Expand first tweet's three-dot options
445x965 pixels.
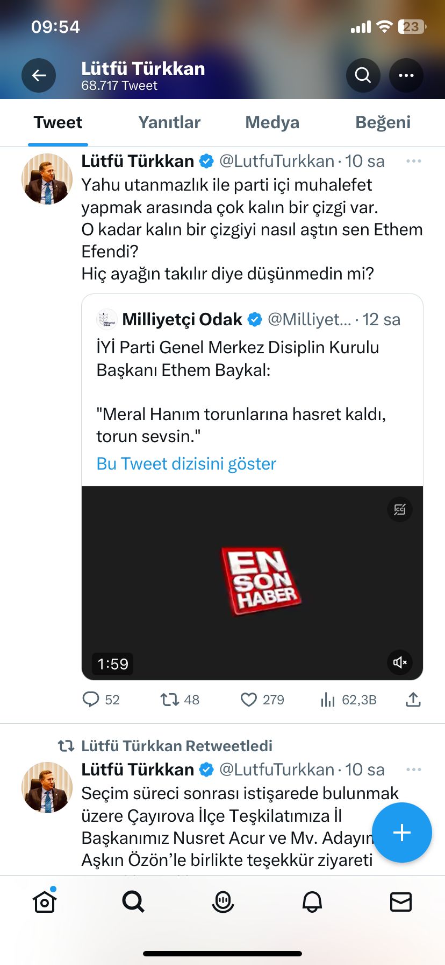tap(413, 161)
